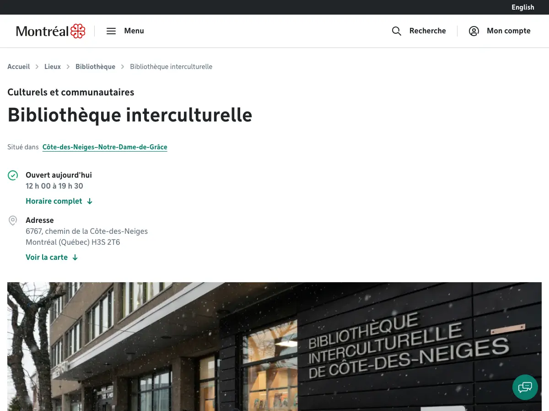Go to Bibliothèque breadcrumb
The width and height of the screenshot is (549, 411).
[95, 67]
